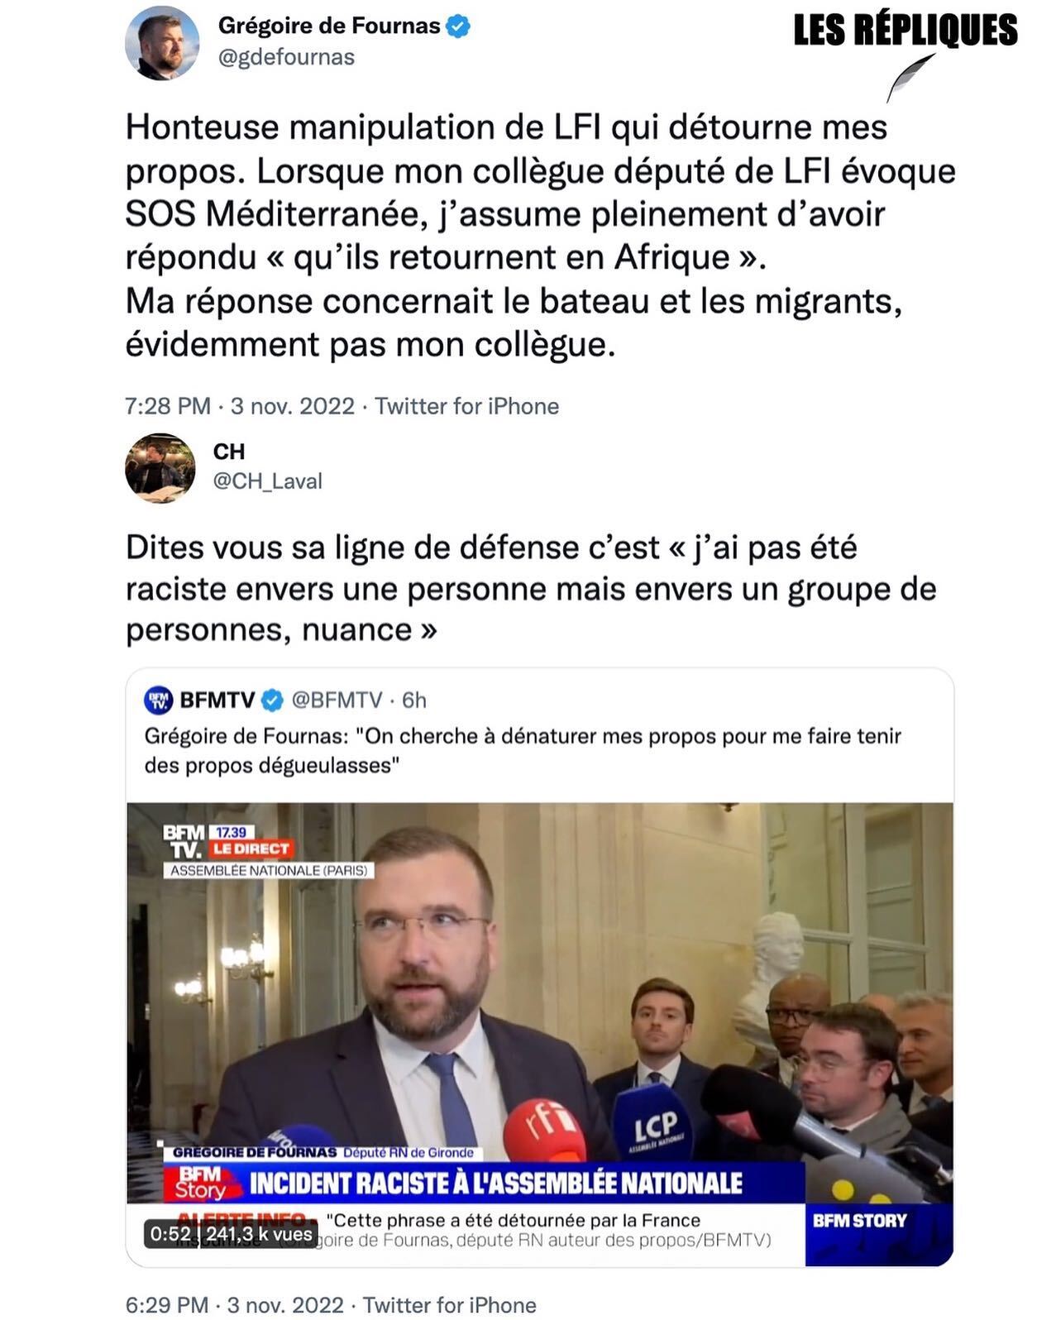
Task: Open the CH user profile avatar
Action: (x=160, y=467)
